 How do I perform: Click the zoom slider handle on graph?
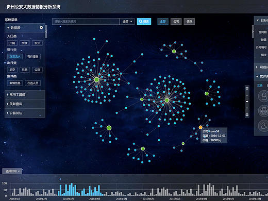pos(247,102)
